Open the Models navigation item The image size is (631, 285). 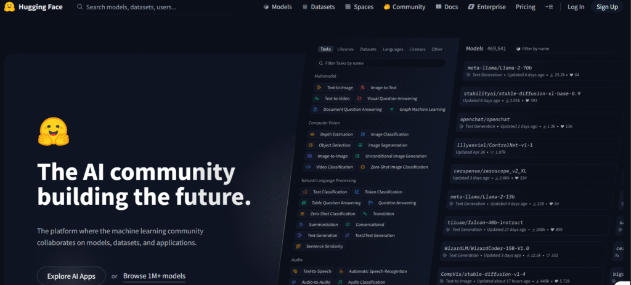click(277, 7)
